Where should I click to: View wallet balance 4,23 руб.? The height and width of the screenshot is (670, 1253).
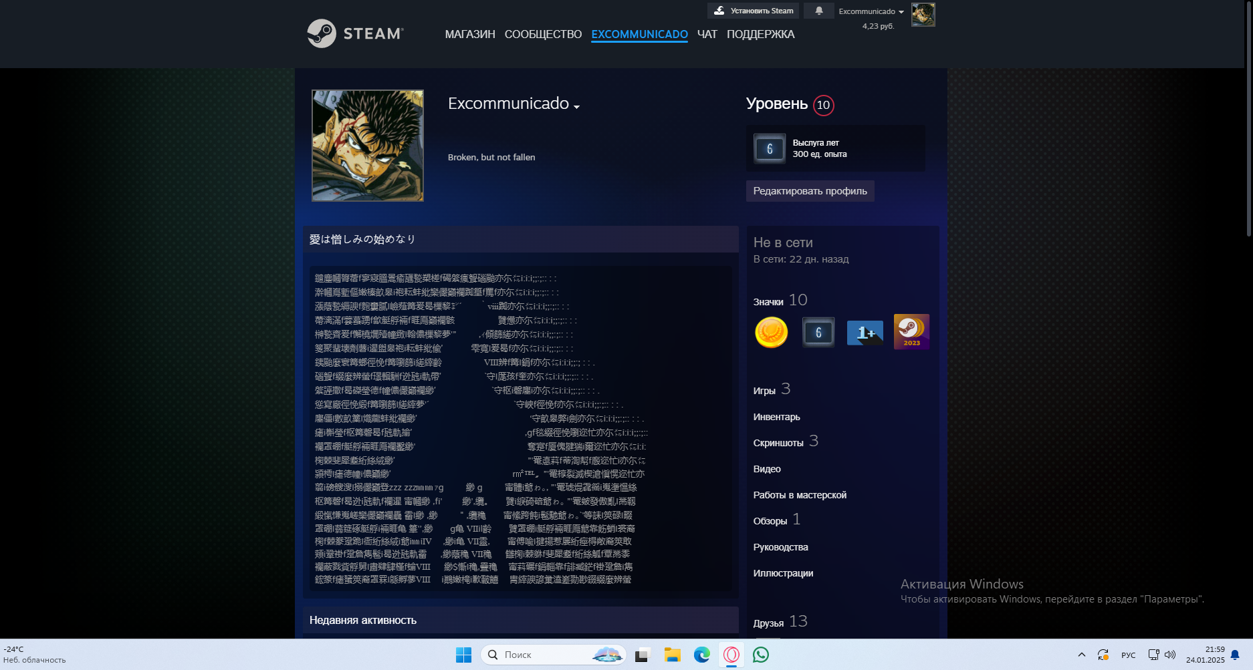point(878,26)
